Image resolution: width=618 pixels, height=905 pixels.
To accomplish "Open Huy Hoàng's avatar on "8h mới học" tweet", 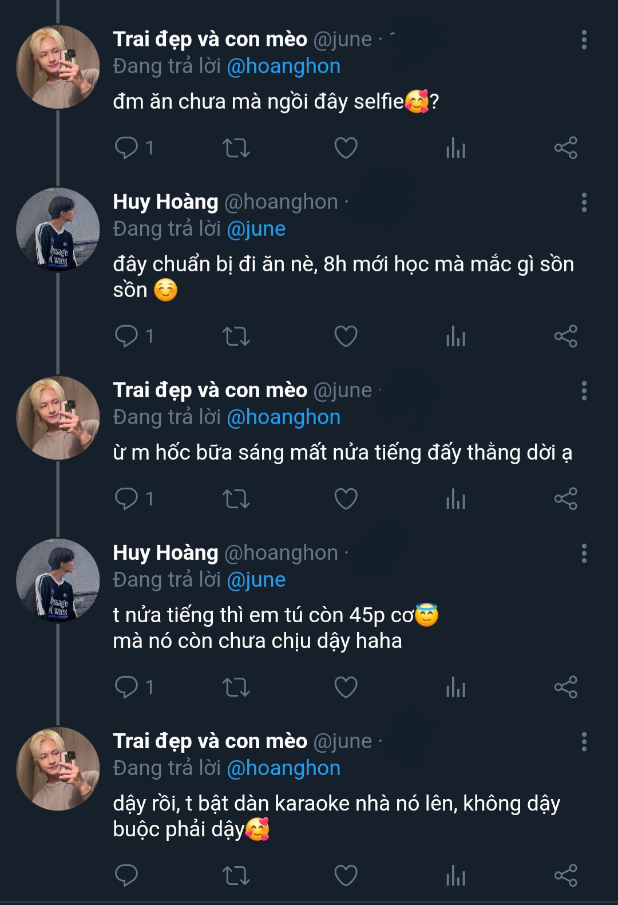I will pyautogui.click(x=58, y=230).
